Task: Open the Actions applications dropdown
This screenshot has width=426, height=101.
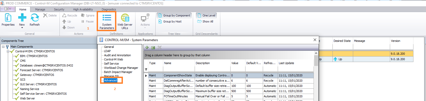Action: tap(145, 21)
